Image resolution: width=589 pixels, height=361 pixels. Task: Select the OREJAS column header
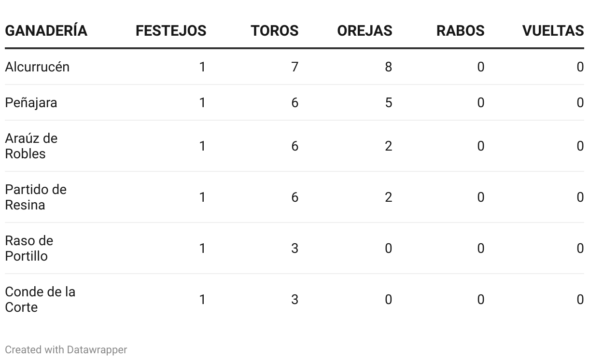pyautogui.click(x=365, y=31)
